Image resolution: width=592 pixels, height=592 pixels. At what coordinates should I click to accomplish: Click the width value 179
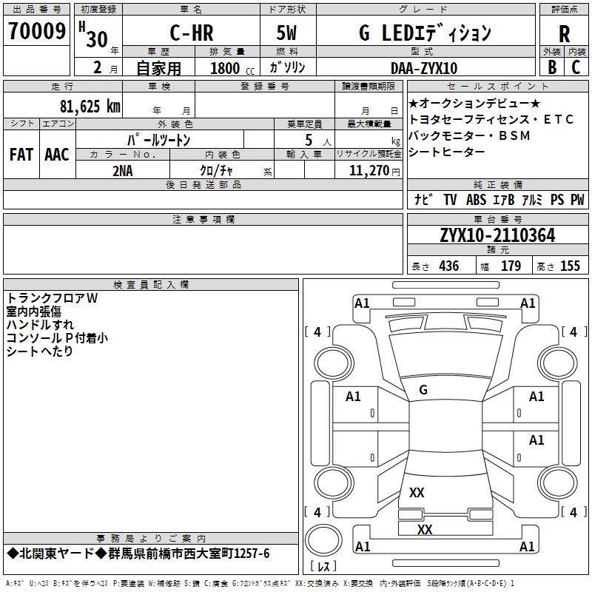pos(511,266)
